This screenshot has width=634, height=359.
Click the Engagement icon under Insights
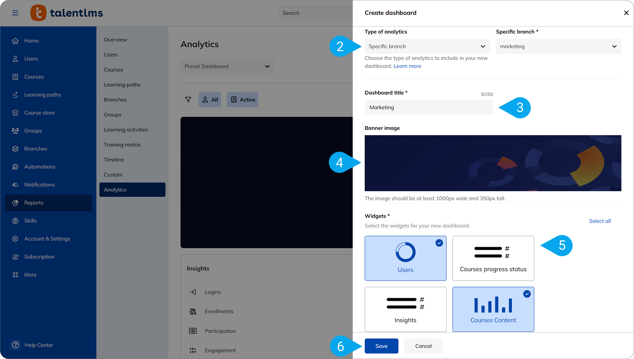pos(193,350)
